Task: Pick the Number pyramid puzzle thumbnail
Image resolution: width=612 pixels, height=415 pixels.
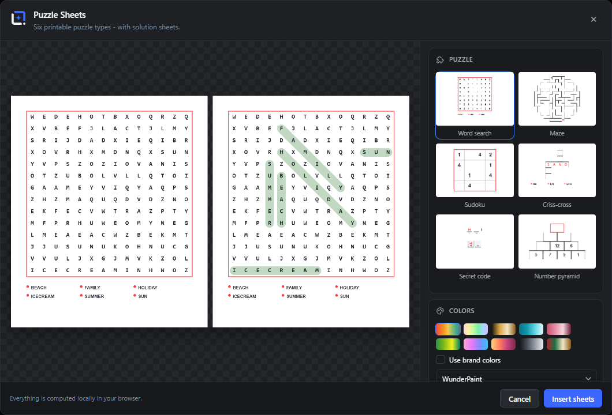Action: click(557, 242)
